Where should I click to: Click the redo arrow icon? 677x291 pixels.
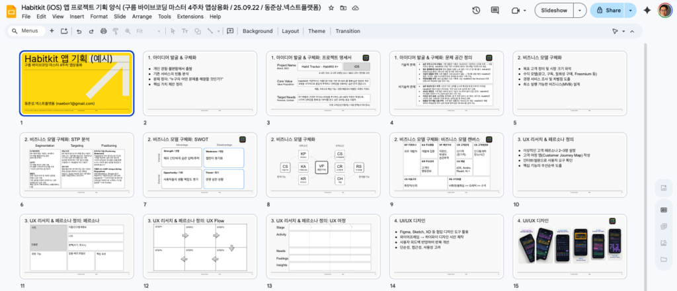[91, 31]
